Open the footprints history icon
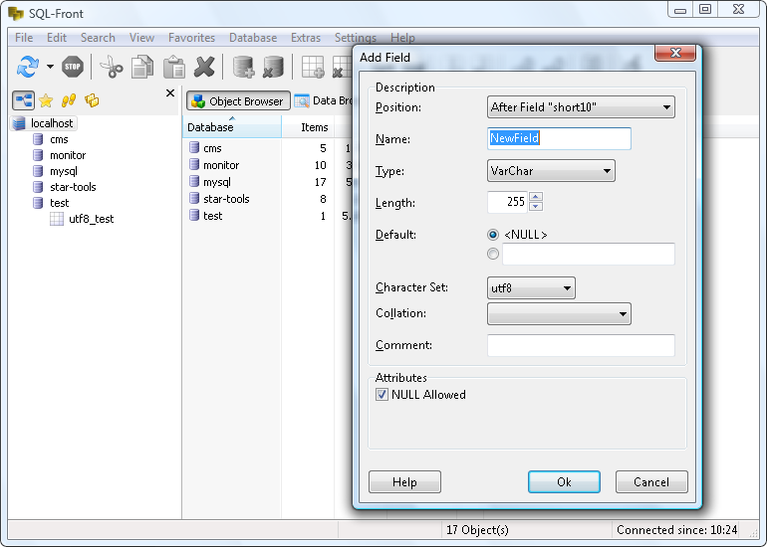767x547 pixels. pos(69,100)
